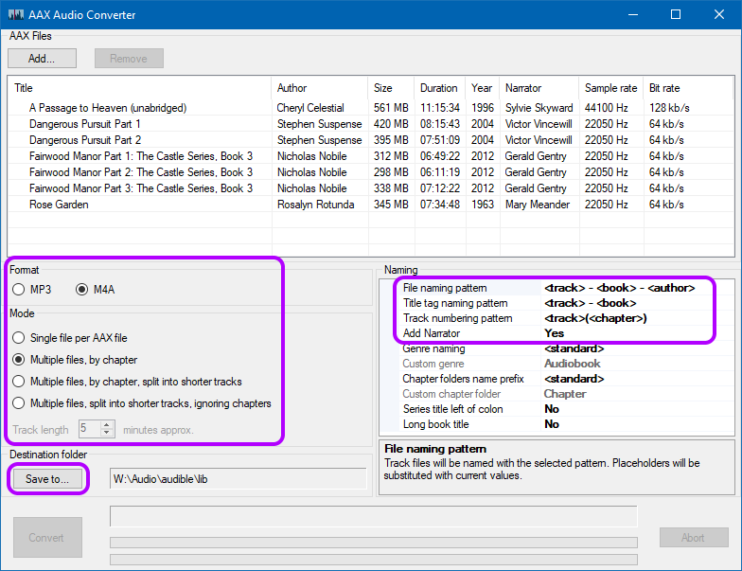Click the Save to... button

[47, 479]
